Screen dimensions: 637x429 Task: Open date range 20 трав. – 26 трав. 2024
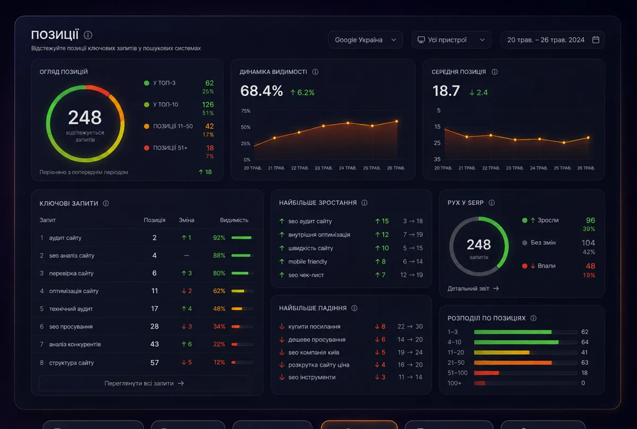[x=553, y=40]
